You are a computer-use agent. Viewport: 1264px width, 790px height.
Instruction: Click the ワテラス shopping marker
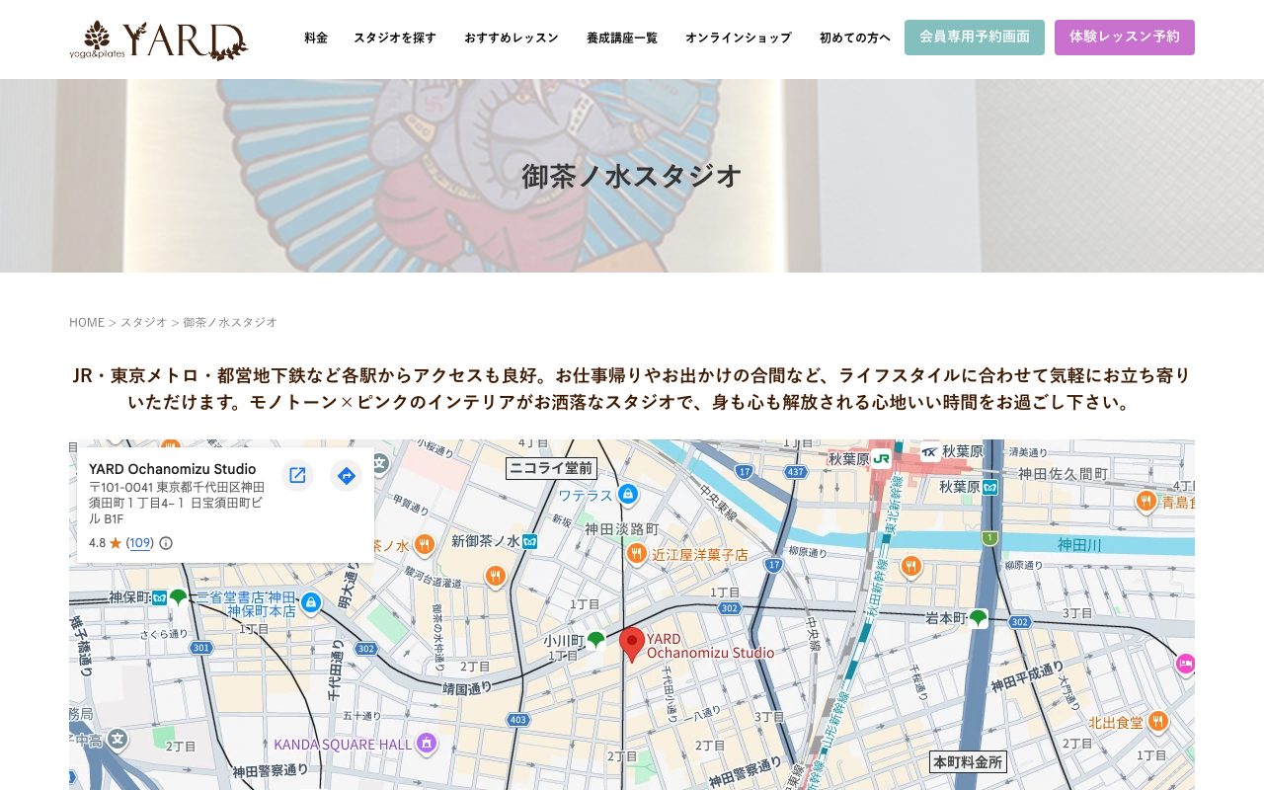pos(627,494)
